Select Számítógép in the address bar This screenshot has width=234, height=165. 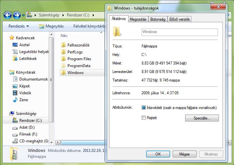49,15
